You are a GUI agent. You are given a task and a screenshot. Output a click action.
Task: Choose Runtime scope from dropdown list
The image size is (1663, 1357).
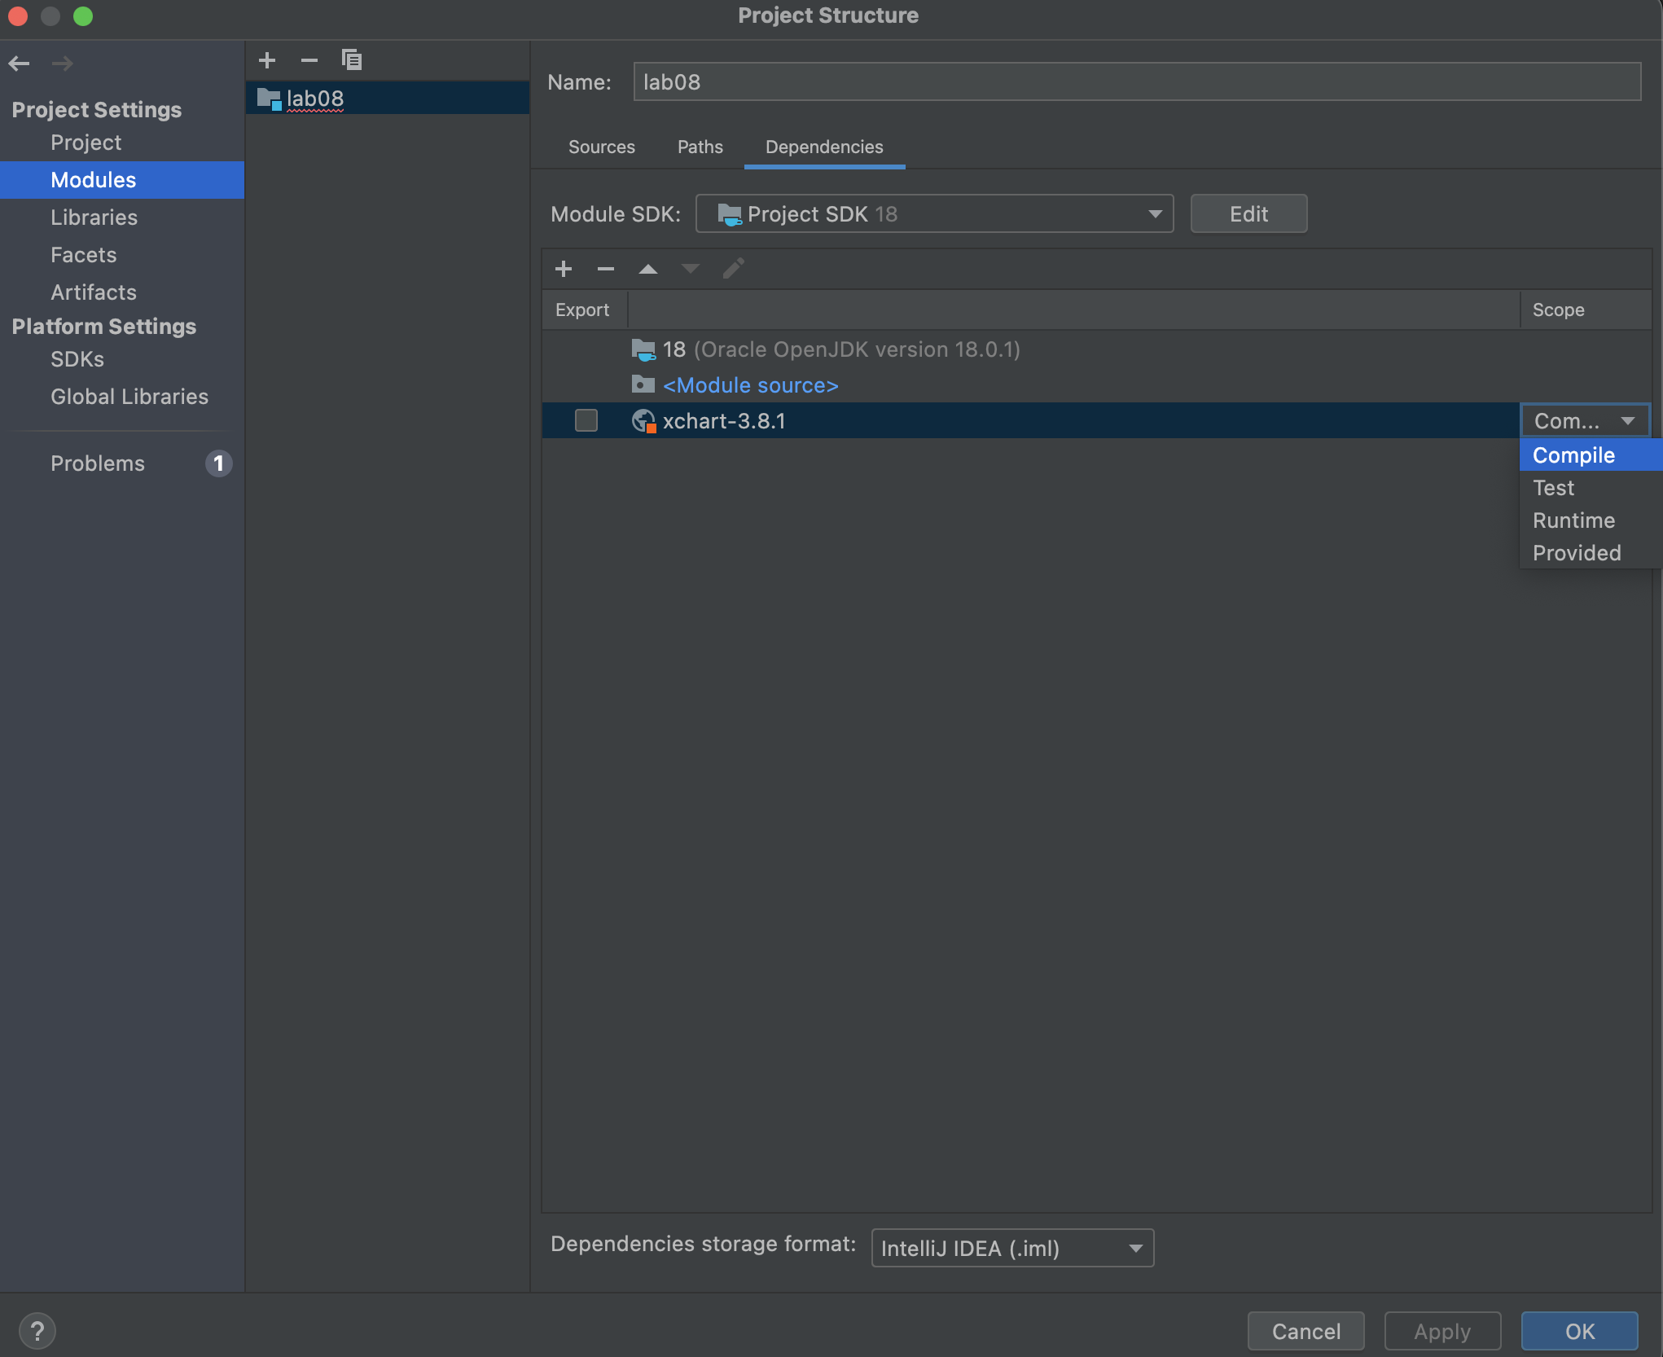tap(1573, 520)
